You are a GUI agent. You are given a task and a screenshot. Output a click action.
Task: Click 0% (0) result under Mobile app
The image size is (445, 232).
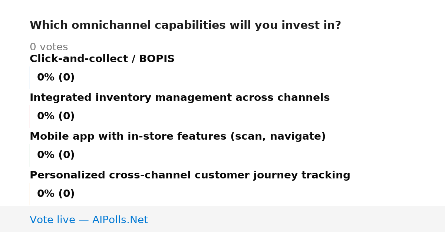click(56, 155)
